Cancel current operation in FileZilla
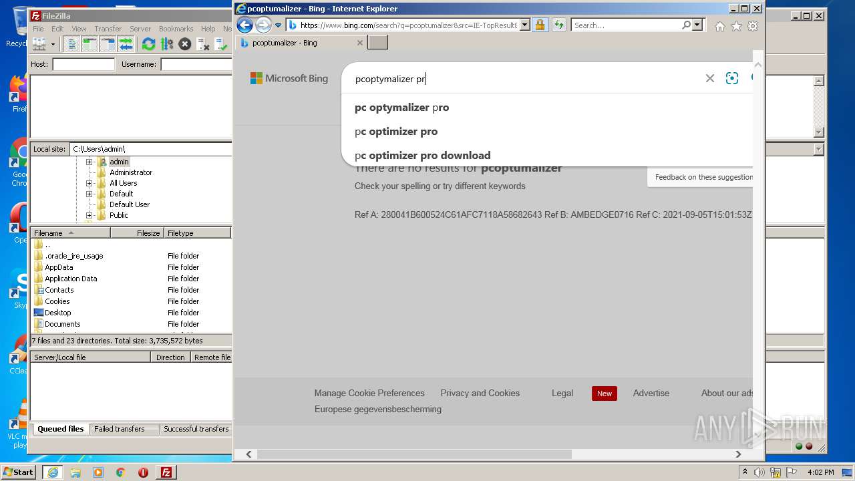Image resolution: width=855 pixels, height=481 pixels. click(185, 44)
